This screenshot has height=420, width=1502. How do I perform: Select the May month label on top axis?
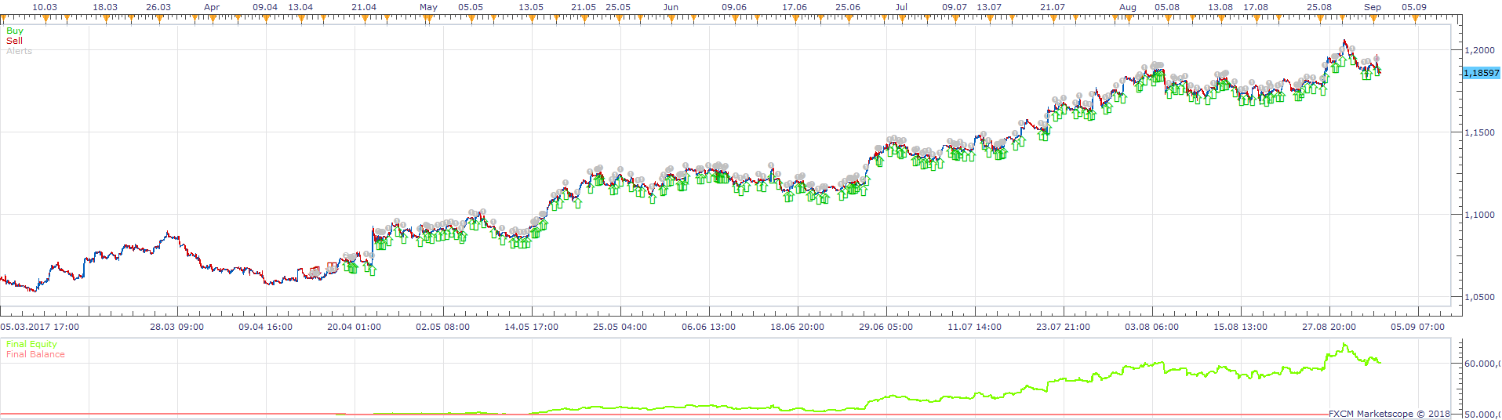(x=428, y=7)
